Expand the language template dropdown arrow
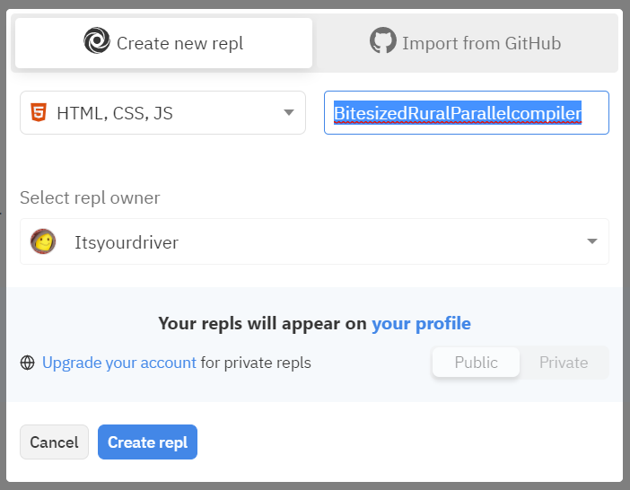 pyautogui.click(x=289, y=113)
